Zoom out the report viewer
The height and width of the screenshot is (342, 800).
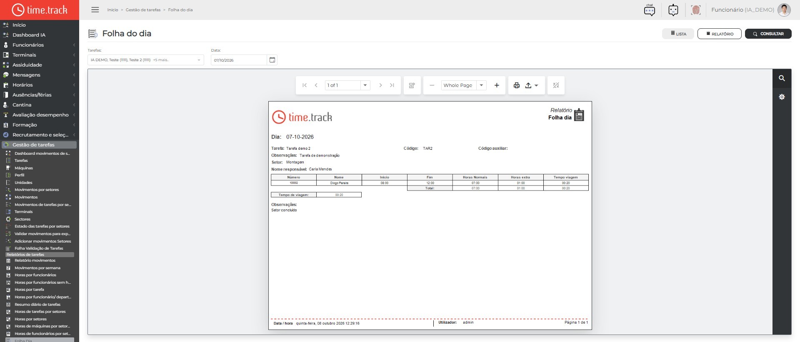432,85
